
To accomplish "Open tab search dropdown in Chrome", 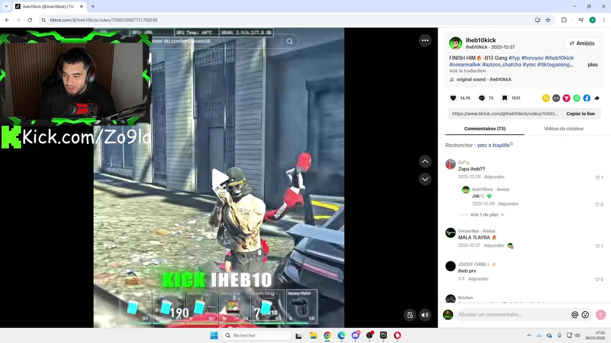I will click(x=6, y=7).
